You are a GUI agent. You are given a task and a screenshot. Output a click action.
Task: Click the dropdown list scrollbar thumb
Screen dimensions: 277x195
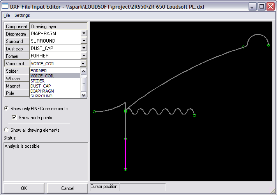(x=83, y=84)
